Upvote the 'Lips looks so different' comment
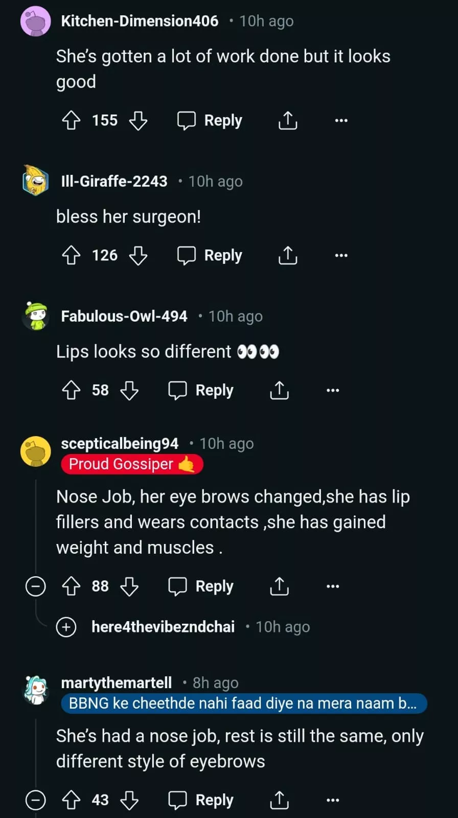 coord(71,391)
